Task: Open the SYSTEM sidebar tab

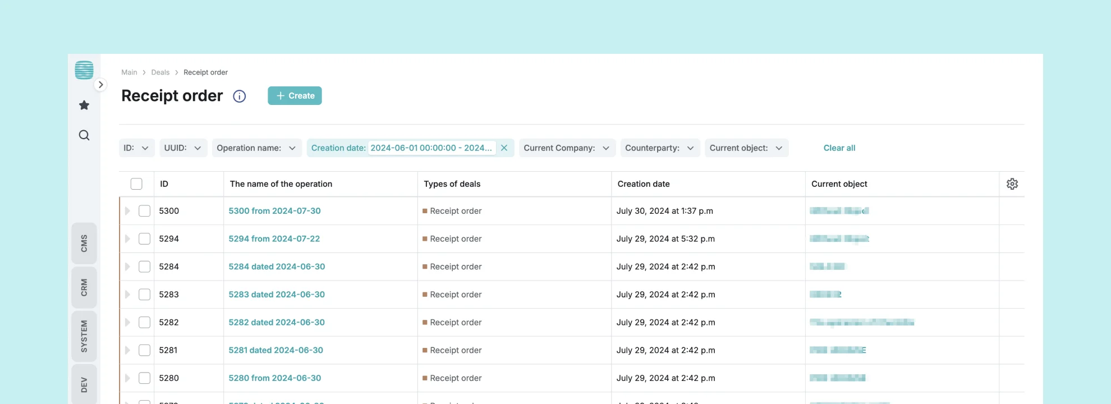Action: pos(84,336)
